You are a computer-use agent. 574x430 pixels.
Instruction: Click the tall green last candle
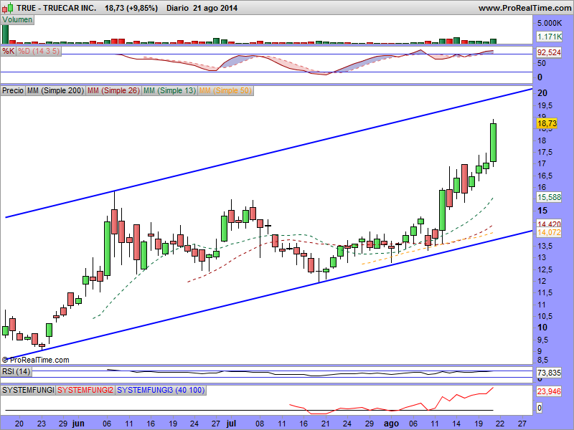[x=493, y=143]
